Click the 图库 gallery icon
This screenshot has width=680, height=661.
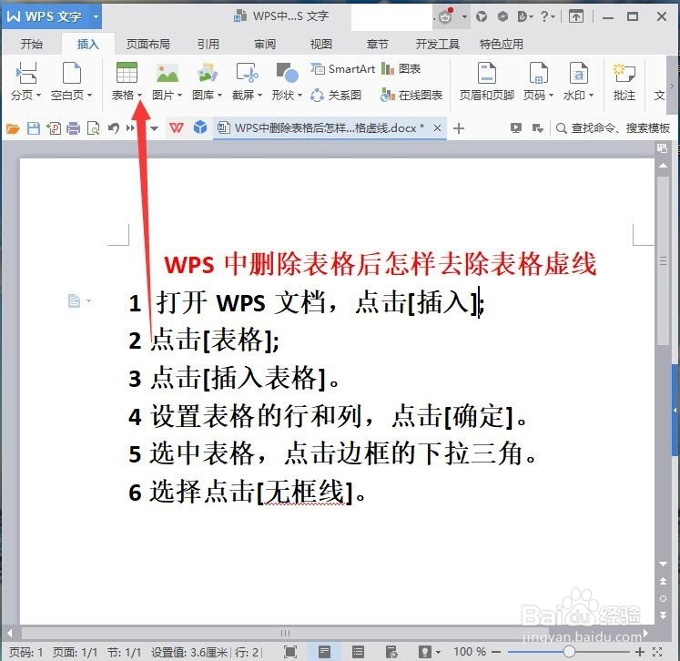[208, 73]
